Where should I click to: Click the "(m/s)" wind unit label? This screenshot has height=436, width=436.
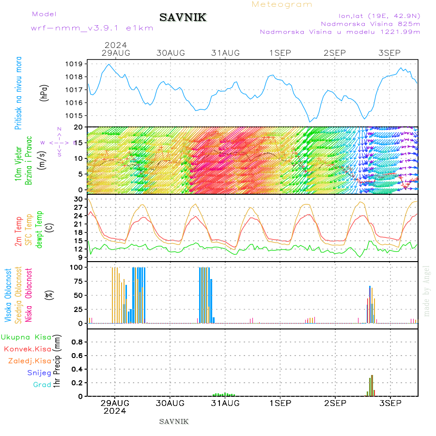42,160
